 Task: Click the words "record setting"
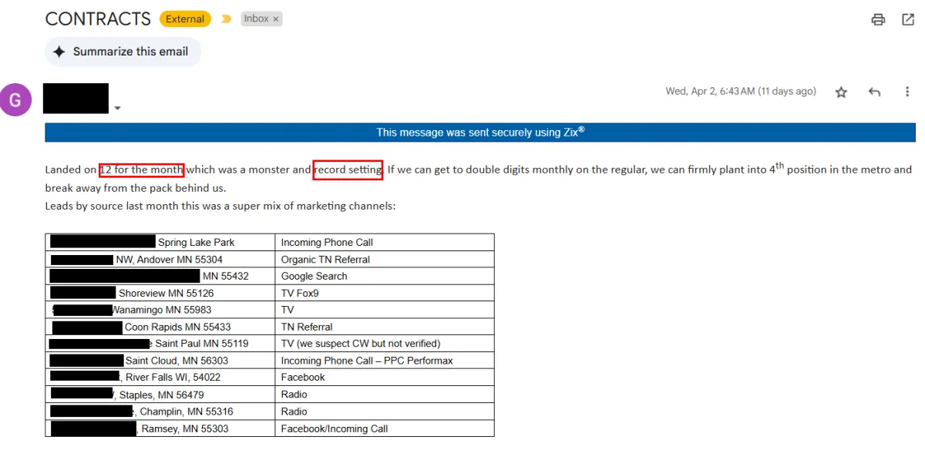pyautogui.click(x=348, y=170)
